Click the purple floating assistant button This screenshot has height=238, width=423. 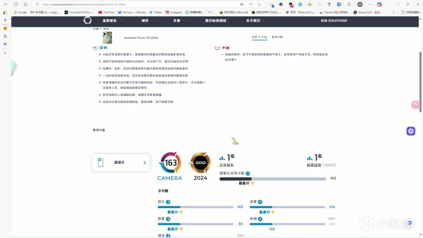[x=411, y=131]
